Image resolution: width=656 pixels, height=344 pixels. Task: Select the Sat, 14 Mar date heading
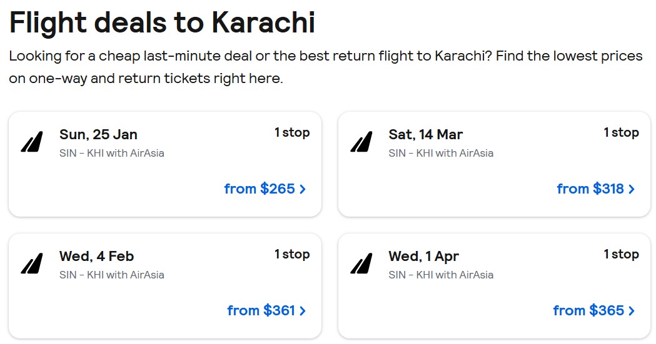coord(426,134)
